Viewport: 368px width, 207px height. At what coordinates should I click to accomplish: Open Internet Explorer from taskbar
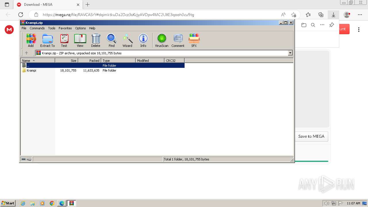[23, 203]
